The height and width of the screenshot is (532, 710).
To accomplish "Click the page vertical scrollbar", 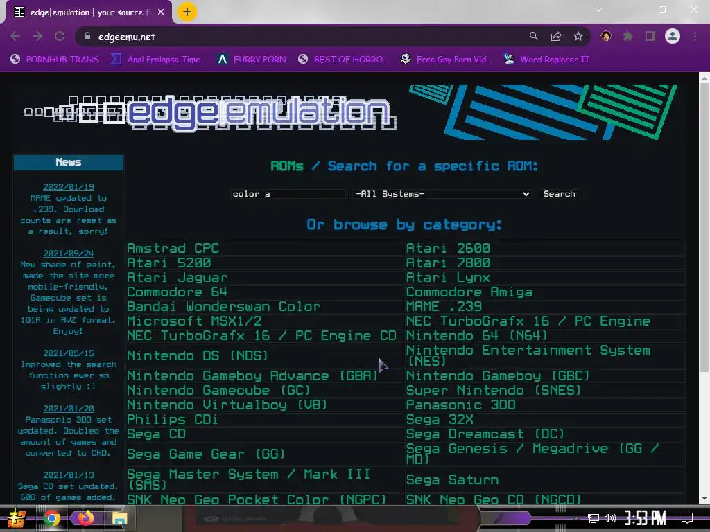I will (704, 227).
